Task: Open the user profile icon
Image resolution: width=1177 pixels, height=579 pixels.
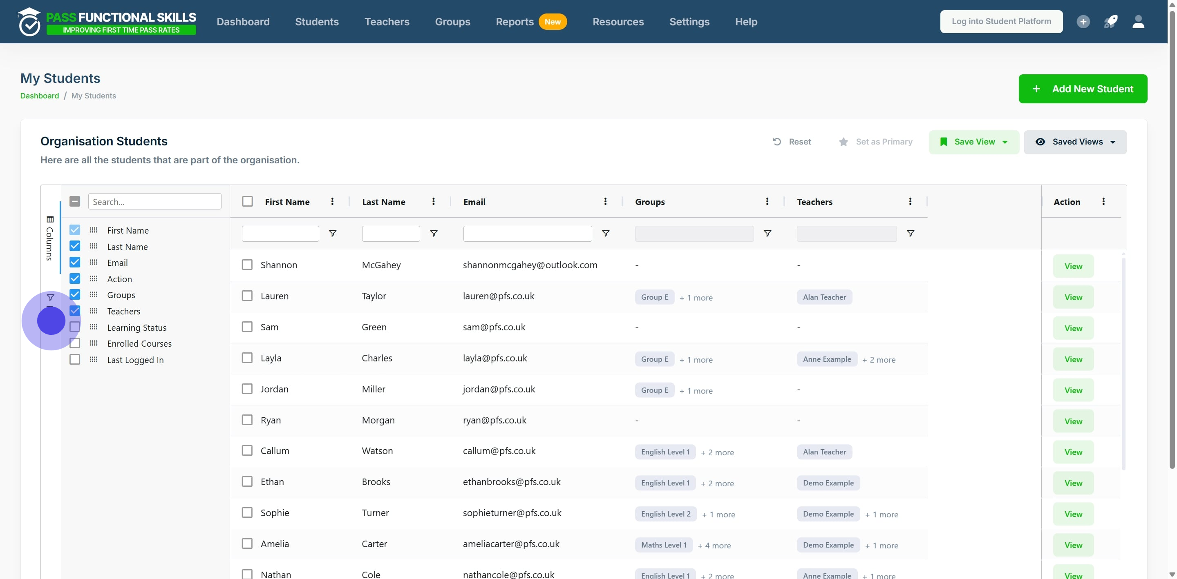Action: (1138, 22)
